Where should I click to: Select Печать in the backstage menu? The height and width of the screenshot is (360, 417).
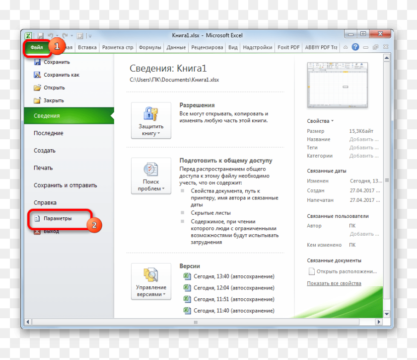click(43, 168)
